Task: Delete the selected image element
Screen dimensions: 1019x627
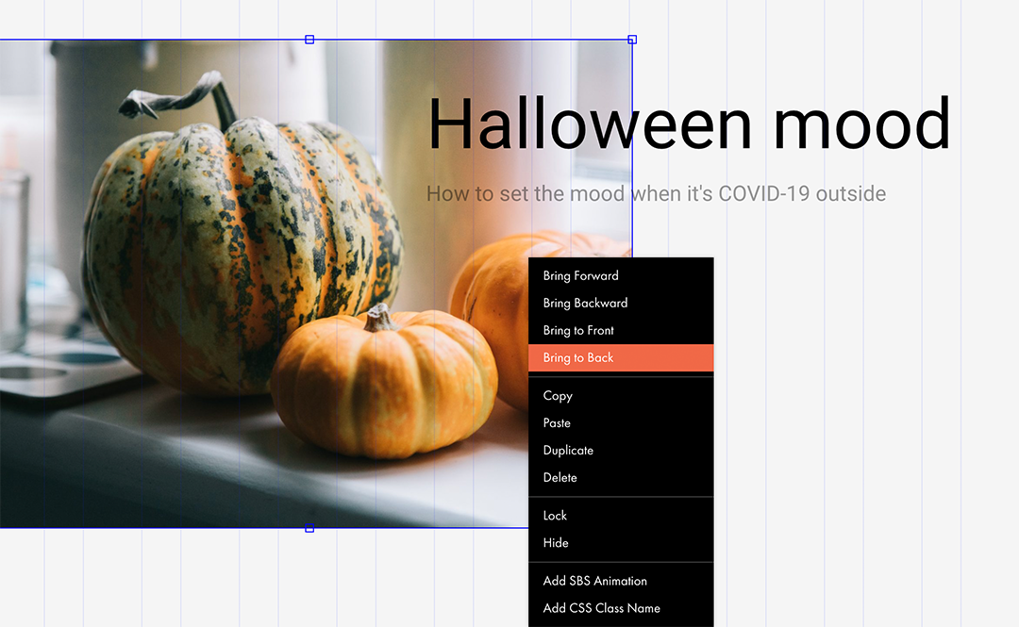Action: (x=621, y=478)
